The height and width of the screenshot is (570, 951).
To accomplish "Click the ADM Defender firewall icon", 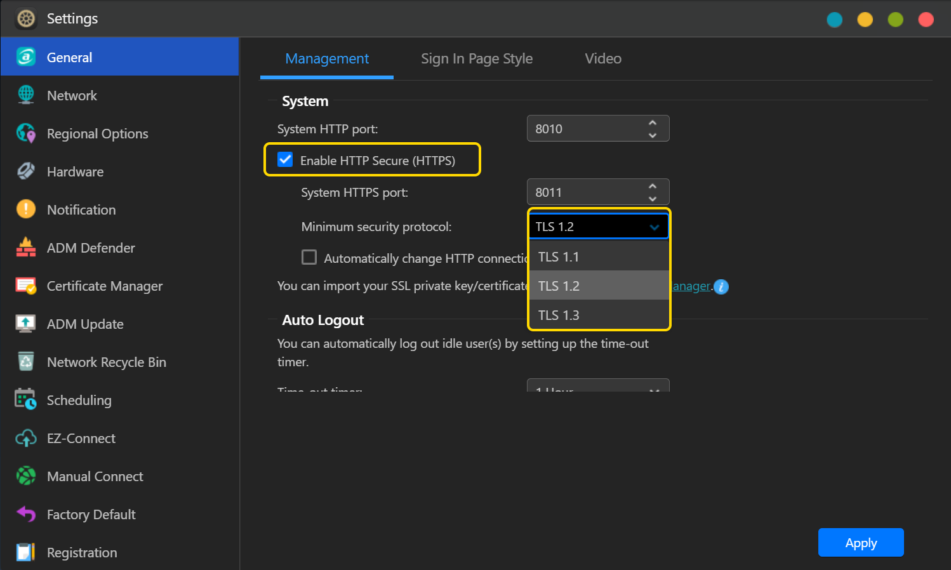I will 26,248.
